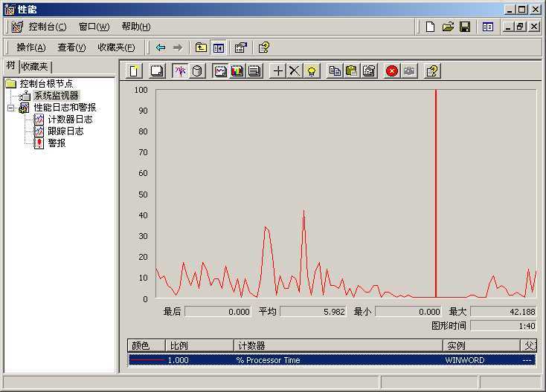Screen dimensions: 546x392
Task: Switch to the 收藏夹 tab
Action: [34, 66]
